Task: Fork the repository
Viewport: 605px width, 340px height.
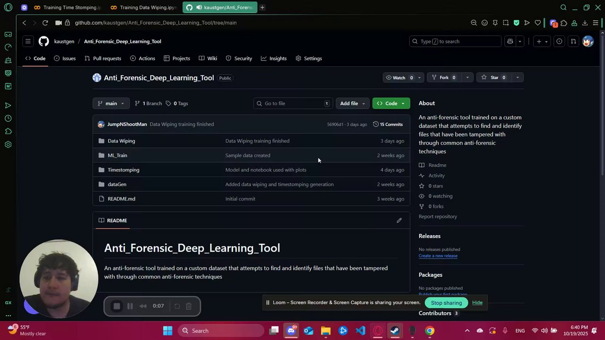Action: (x=444, y=77)
